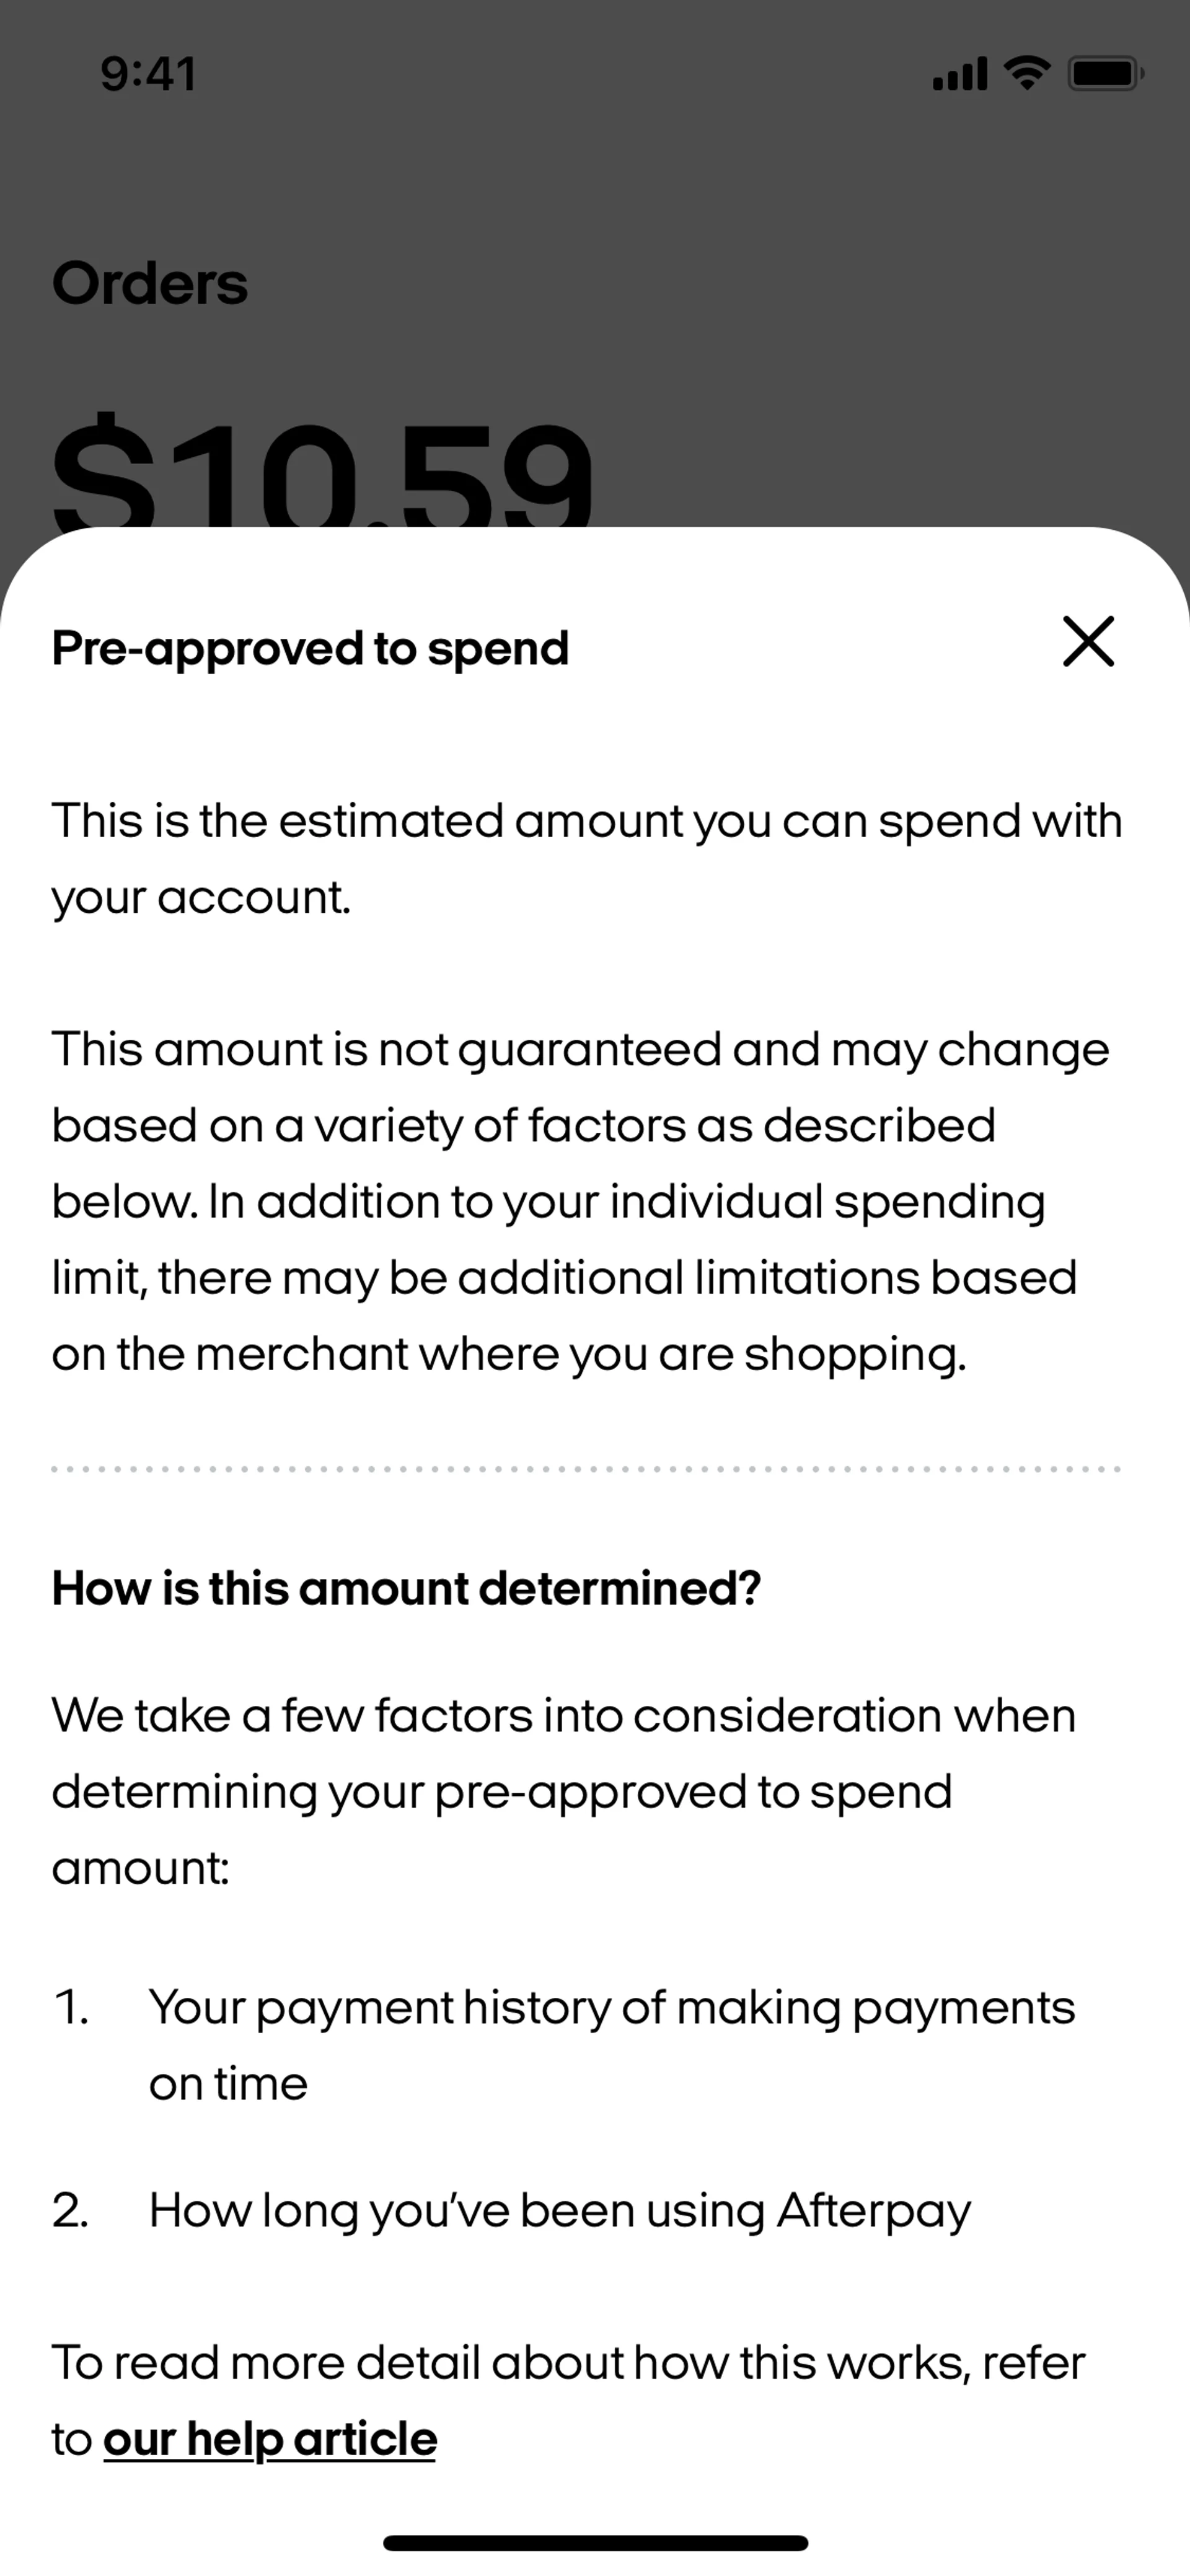The height and width of the screenshot is (2576, 1190).
Task: Tap the cellular signal strength icon
Action: point(959,73)
